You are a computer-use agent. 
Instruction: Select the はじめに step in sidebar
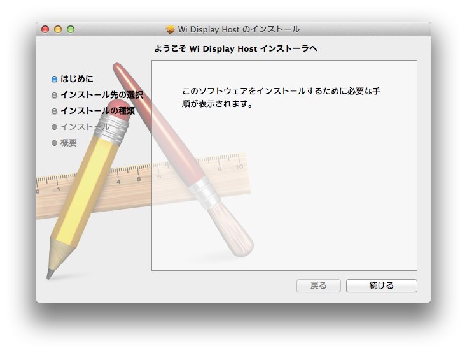pyautogui.click(x=77, y=79)
